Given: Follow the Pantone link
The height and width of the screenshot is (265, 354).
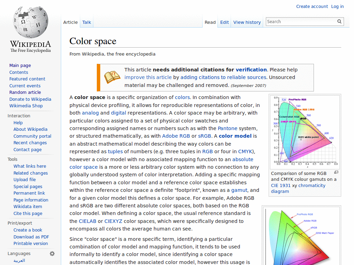Looking at the screenshot, I should pos(227,128).
